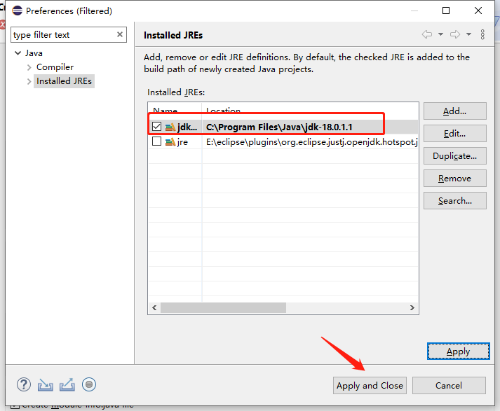Clear filter text with the X icon
The image size is (500, 411).
[120, 34]
